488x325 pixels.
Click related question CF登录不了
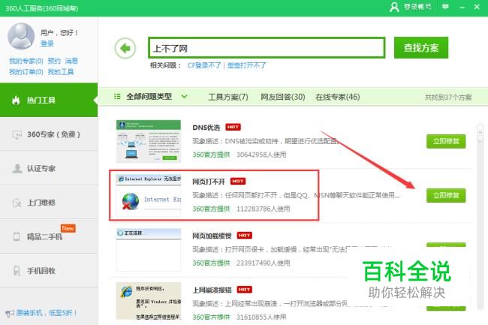tap(204, 65)
